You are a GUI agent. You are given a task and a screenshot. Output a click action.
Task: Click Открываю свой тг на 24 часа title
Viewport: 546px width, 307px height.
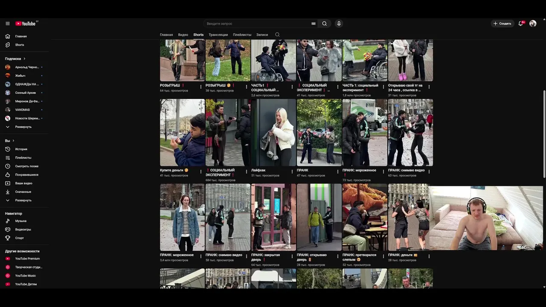pyautogui.click(x=405, y=87)
